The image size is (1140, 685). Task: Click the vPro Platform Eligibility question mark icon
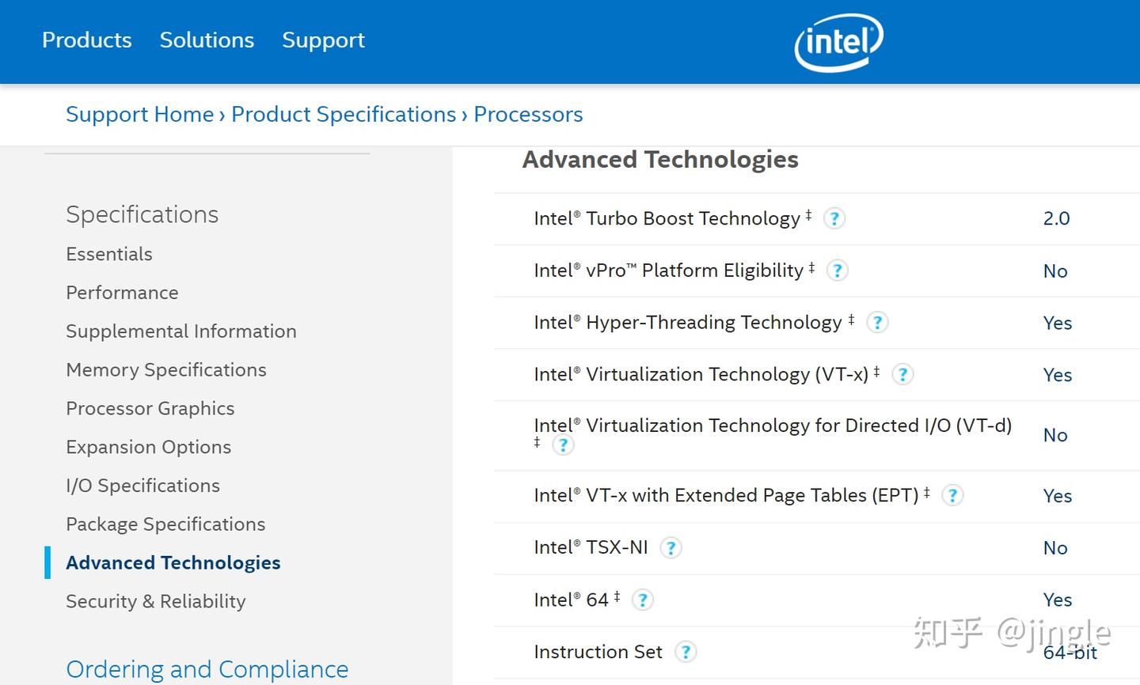tap(837, 271)
